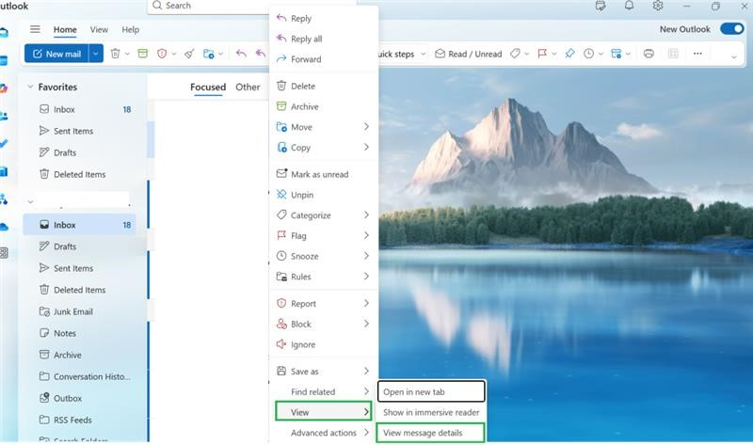Choose Delete in the context menu
This screenshot has width=753, height=445.
[x=323, y=87]
